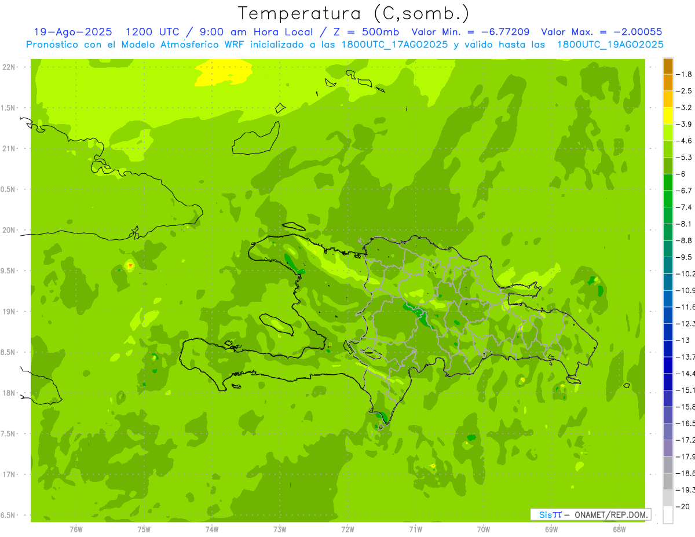Click the -18.6 colorbar value label
695x537 pixels.
pos(686,473)
